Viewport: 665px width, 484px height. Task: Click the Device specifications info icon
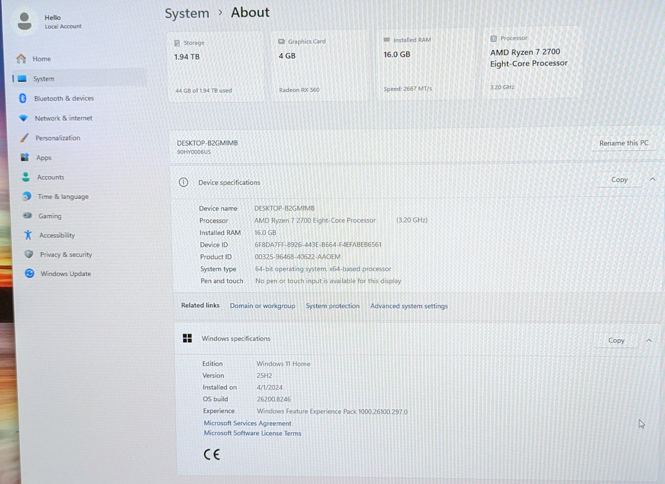pyautogui.click(x=184, y=182)
